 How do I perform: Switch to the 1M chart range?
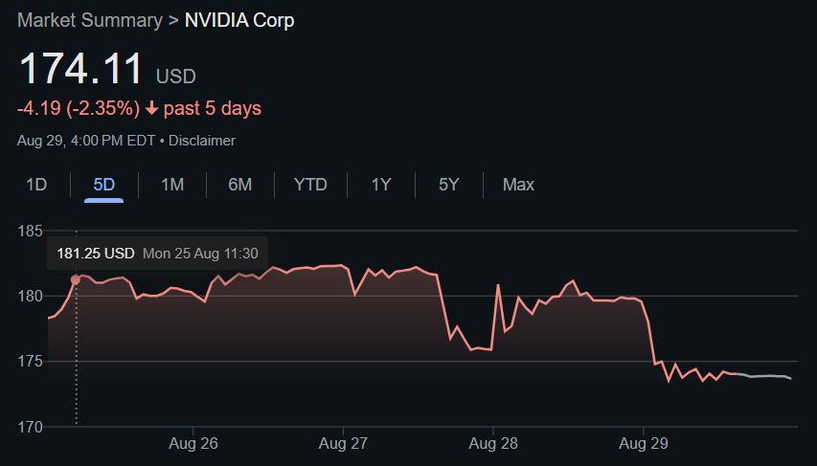point(172,185)
